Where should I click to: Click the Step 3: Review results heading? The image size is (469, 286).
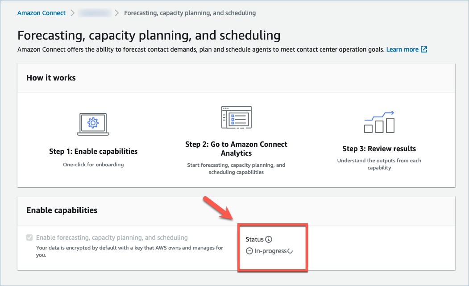tap(379, 149)
